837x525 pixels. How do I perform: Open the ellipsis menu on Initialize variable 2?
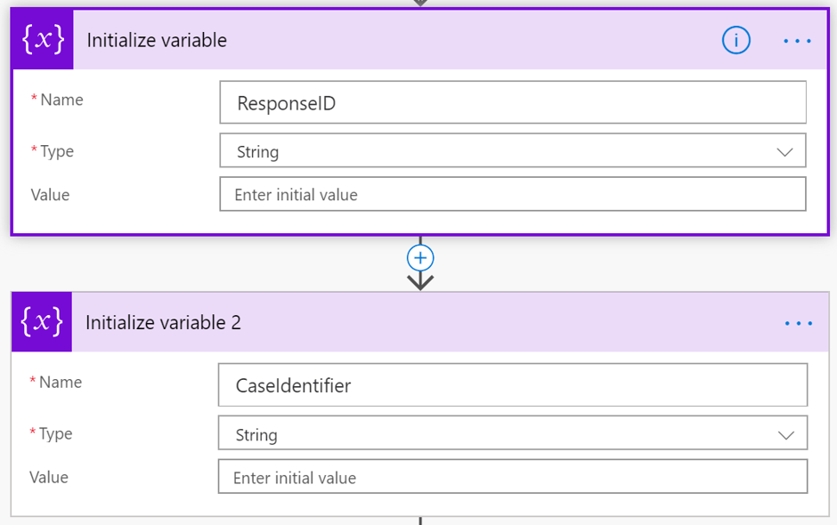click(x=799, y=323)
